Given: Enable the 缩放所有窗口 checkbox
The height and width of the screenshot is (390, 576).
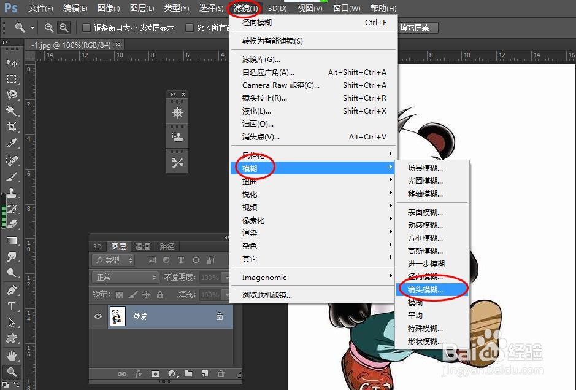Looking at the screenshot, I should [x=190, y=28].
